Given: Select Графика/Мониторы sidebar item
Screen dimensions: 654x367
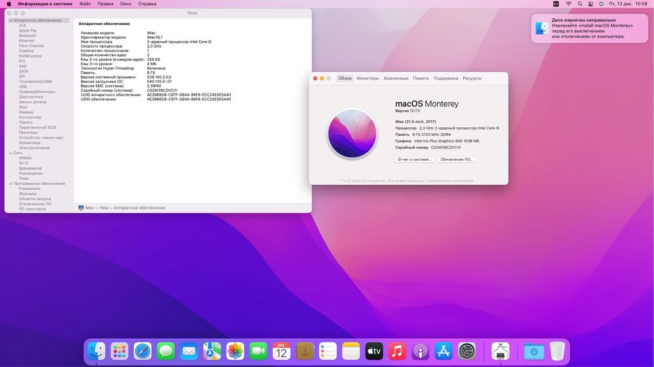Looking at the screenshot, I should [37, 91].
